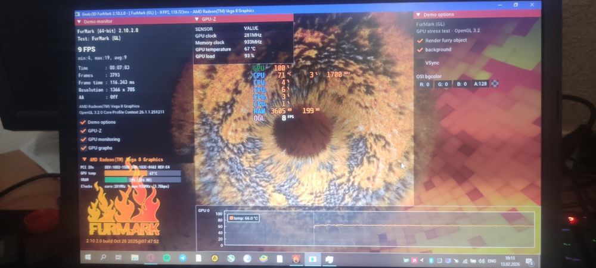The height and width of the screenshot is (268, 596).
Task: Click the Resolution 1366 x 705 line
Action: tap(107, 90)
